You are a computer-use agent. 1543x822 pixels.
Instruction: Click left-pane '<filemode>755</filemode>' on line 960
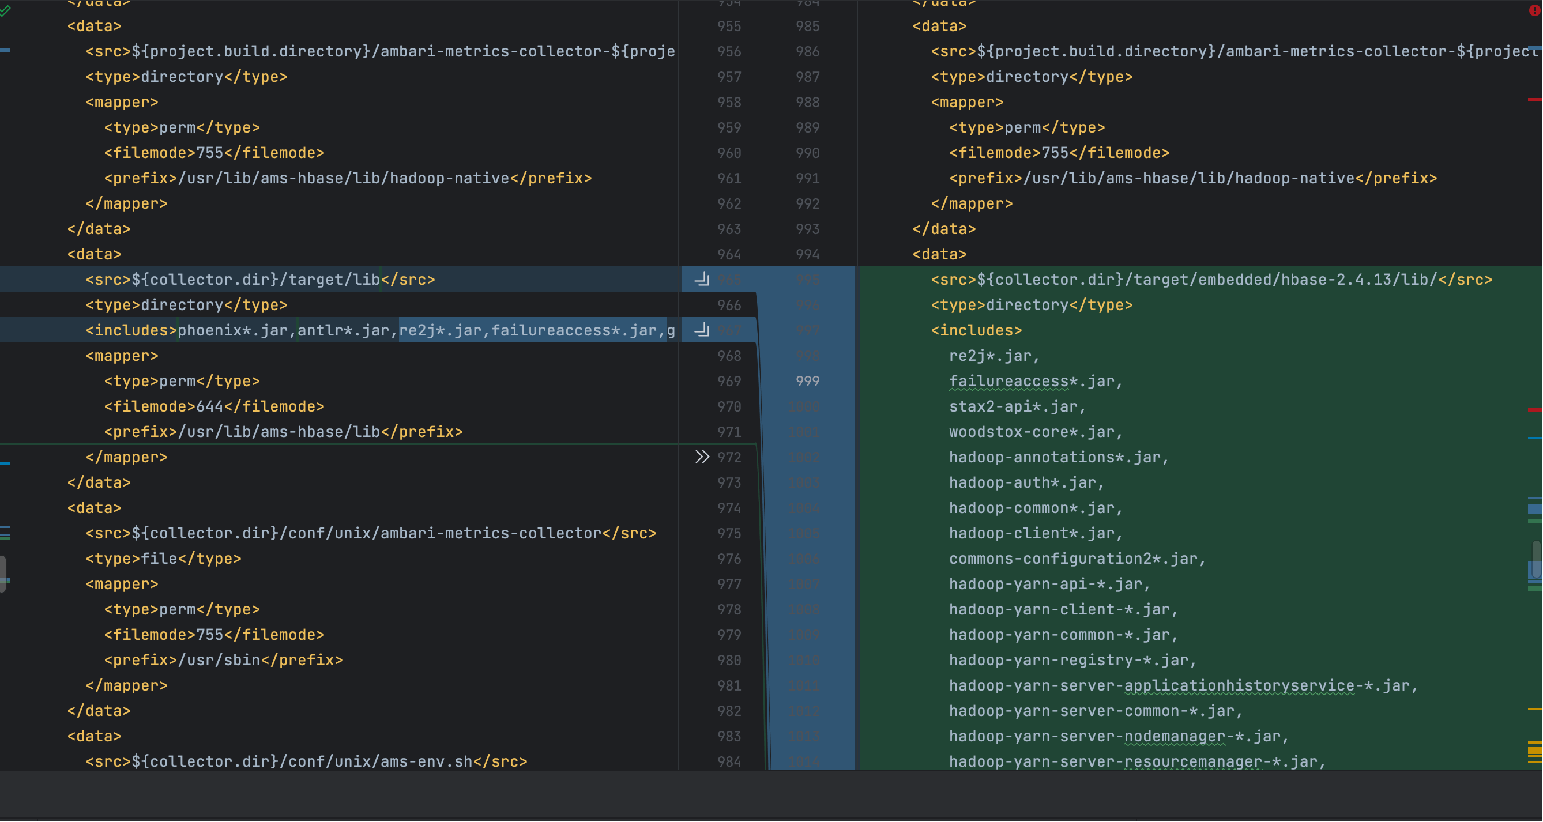[214, 153]
